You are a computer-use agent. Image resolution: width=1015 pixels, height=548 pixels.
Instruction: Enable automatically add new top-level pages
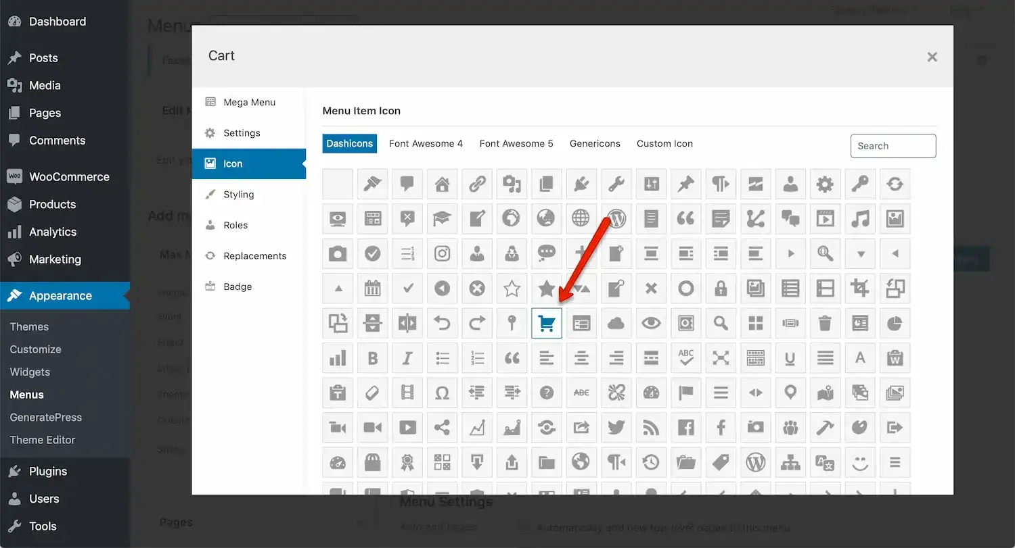(x=524, y=528)
